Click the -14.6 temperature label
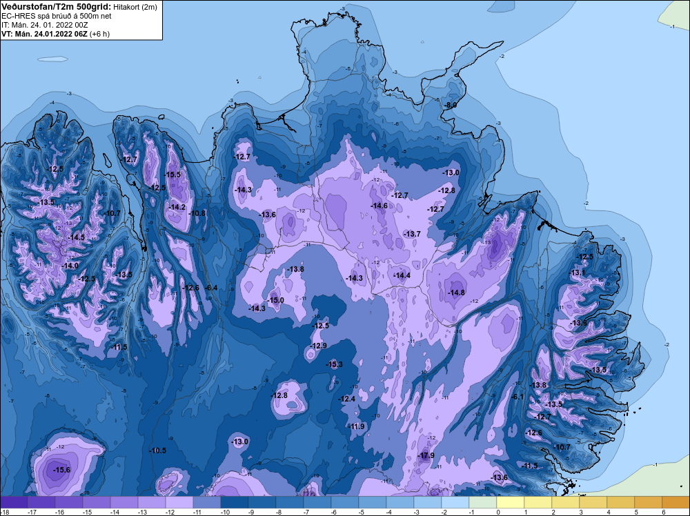The image size is (690, 516). click(x=379, y=206)
